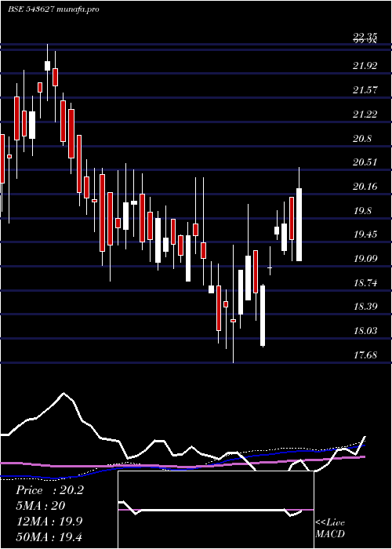392x549 pixels.
Task: Click the 5MA : 20 readout
Action: 41,506
